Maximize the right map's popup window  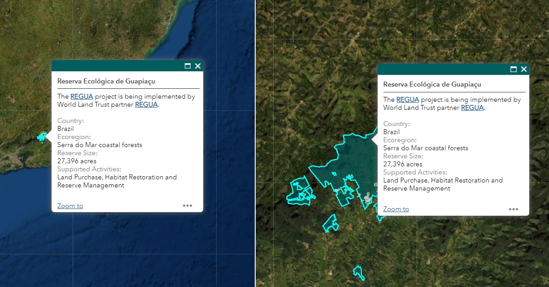[514, 69]
